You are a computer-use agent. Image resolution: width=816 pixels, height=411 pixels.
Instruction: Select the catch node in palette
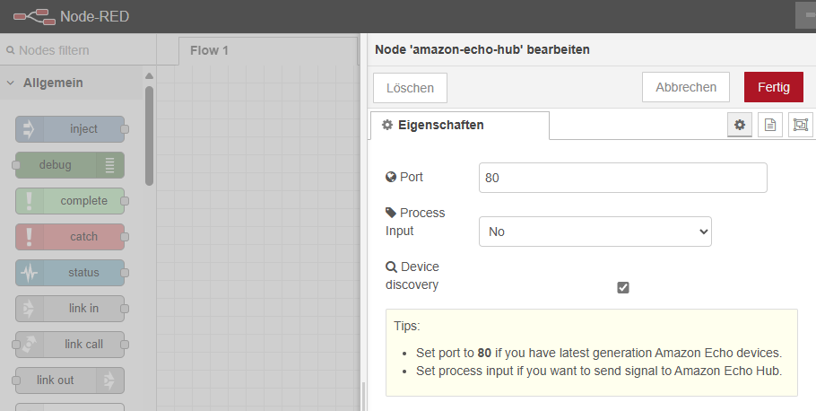click(70, 237)
